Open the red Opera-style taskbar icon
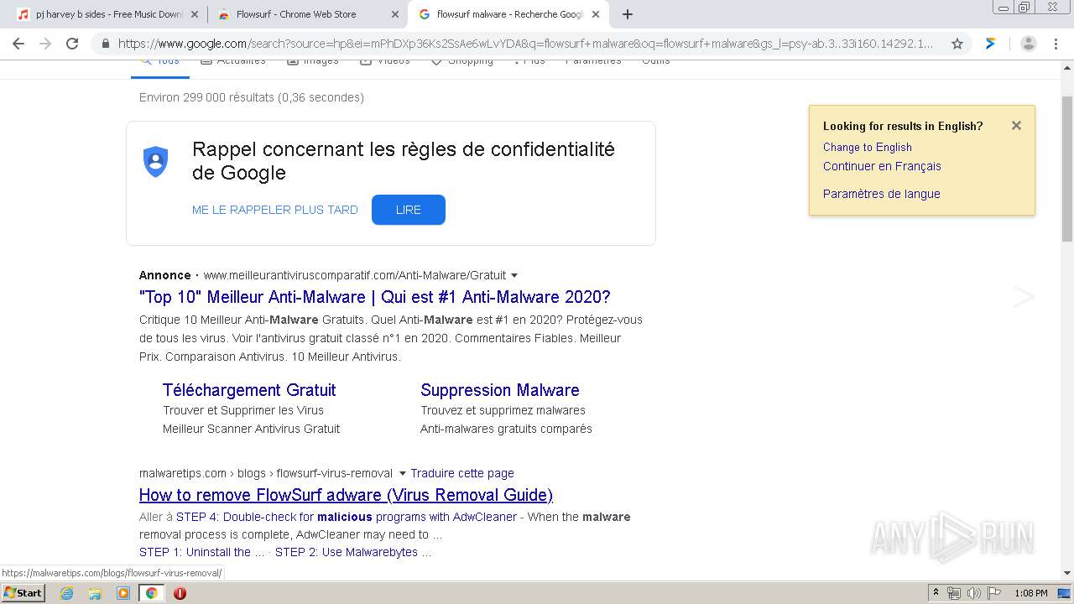The width and height of the screenshot is (1074, 604). tap(180, 593)
